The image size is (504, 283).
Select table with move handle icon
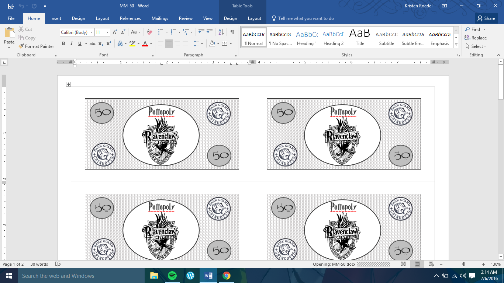[x=68, y=84]
